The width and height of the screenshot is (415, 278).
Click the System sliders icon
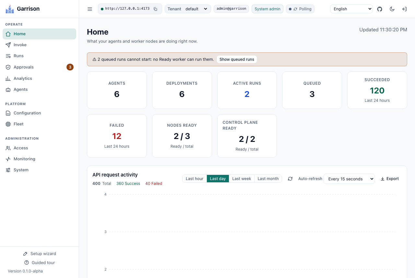tap(8, 170)
